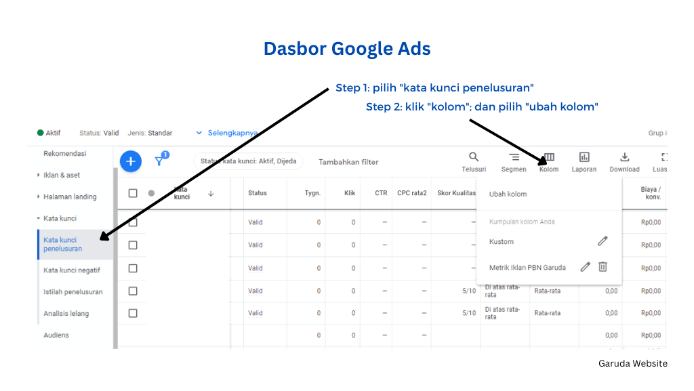Click Klik column header
The image size is (694, 391).
[350, 193]
